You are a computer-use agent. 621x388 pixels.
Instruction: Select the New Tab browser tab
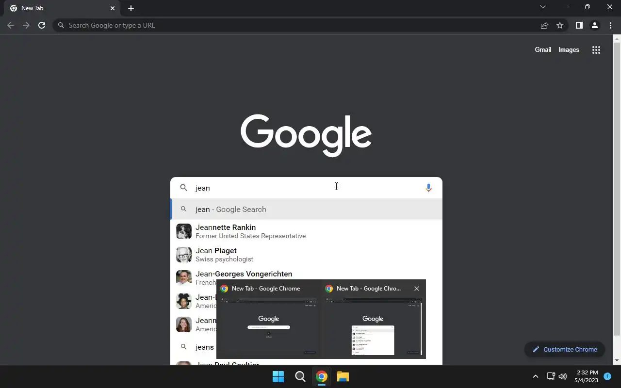[x=62, y=8]
